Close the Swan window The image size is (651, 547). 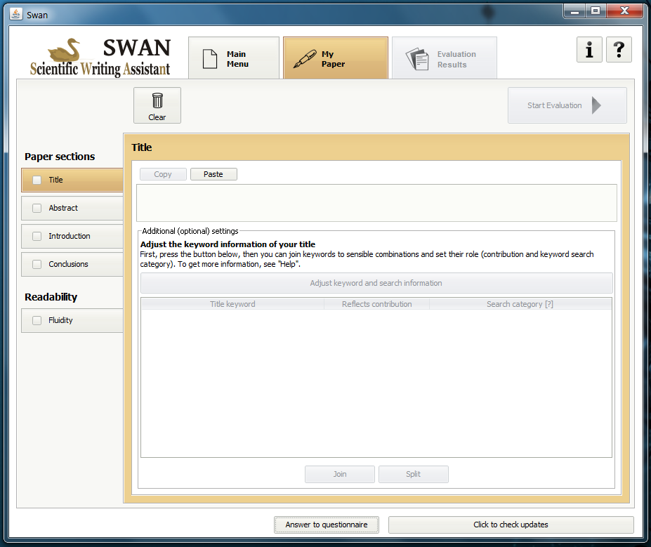[x=624, y=11]
